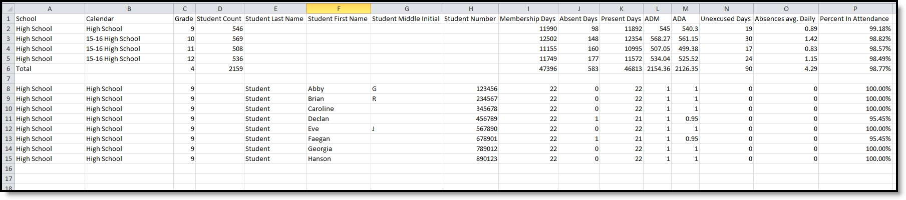Image resolution: width=906 pixels, height=200 pixels.
Task: Click the Select All corner triangle
Action: click(x=9, y=9)
